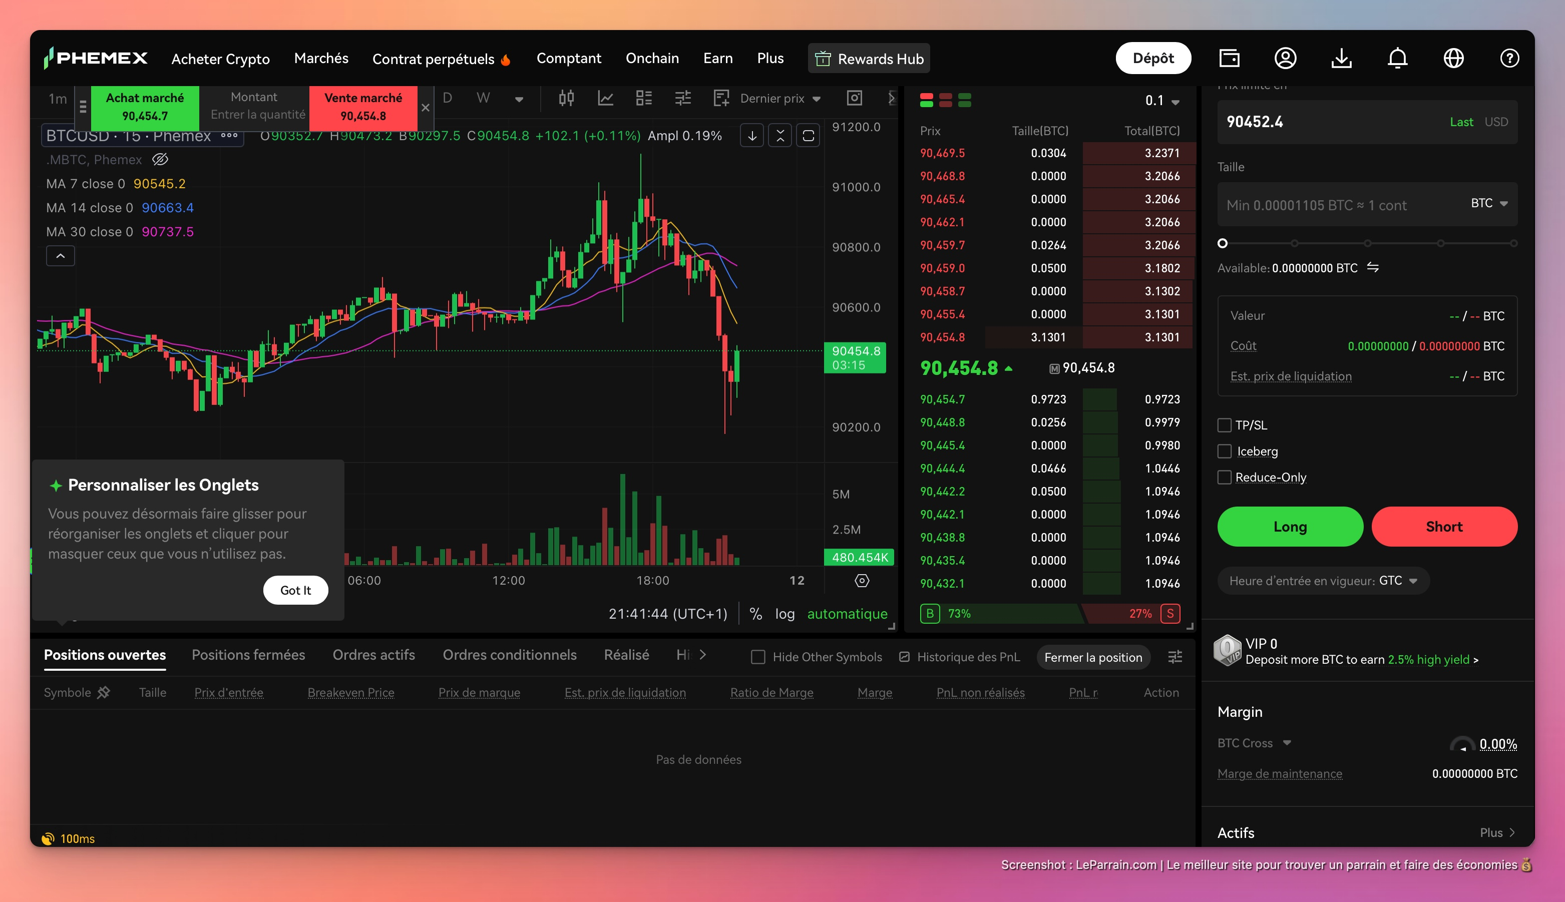Enable the TP/SL checkbox
The width and height of the screenshot is (1565, 902).
pos(1224,425)
